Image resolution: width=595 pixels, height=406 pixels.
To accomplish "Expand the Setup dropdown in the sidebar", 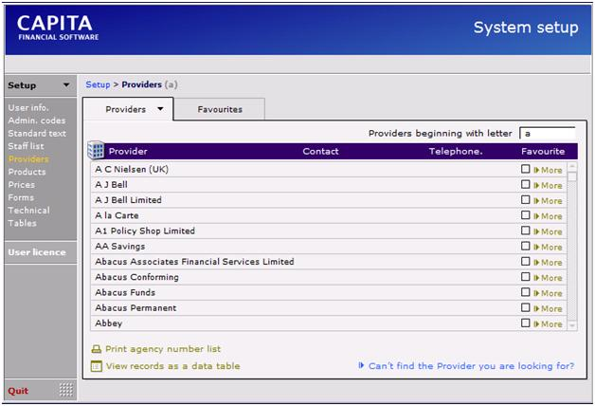I will (x=66, y=85).
